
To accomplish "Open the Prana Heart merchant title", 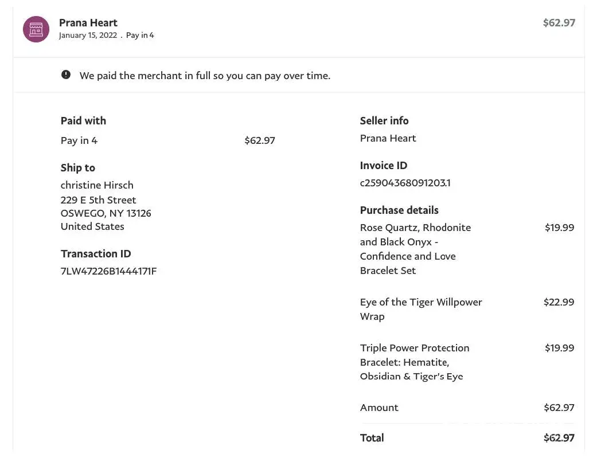I will (88, 23).
